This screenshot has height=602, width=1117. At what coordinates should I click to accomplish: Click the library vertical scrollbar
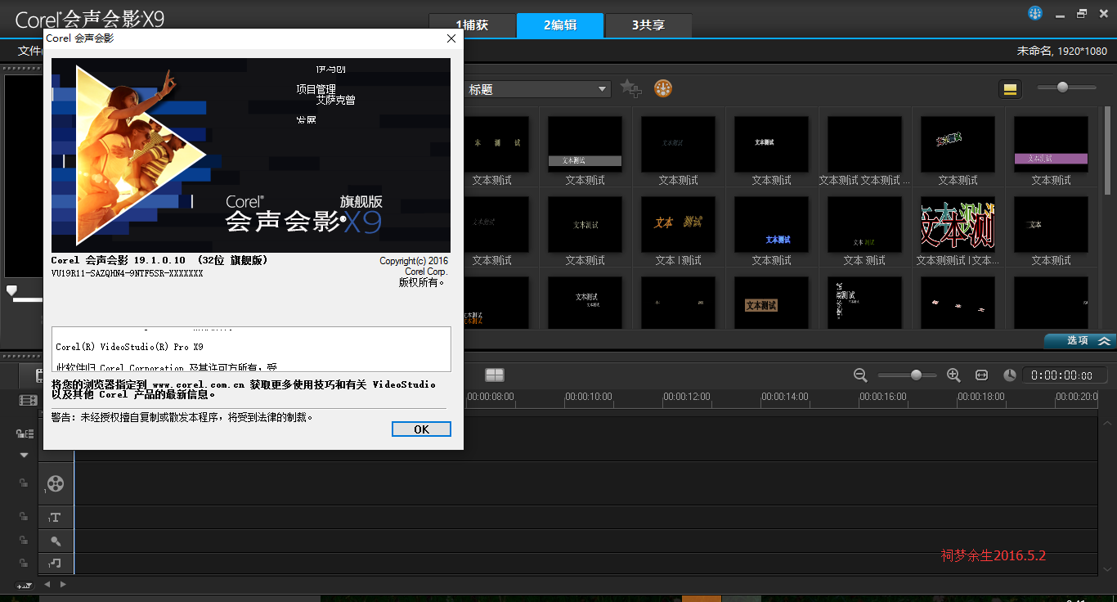tap(1109, 151)
